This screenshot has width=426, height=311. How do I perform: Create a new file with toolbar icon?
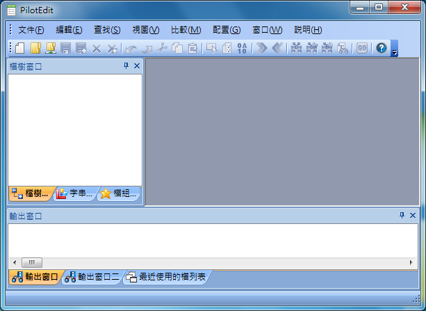click(x=20, y=48)
